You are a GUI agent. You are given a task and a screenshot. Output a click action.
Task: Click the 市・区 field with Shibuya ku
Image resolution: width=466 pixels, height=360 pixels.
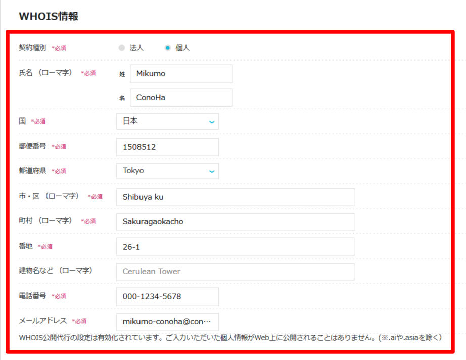(235, 197)
